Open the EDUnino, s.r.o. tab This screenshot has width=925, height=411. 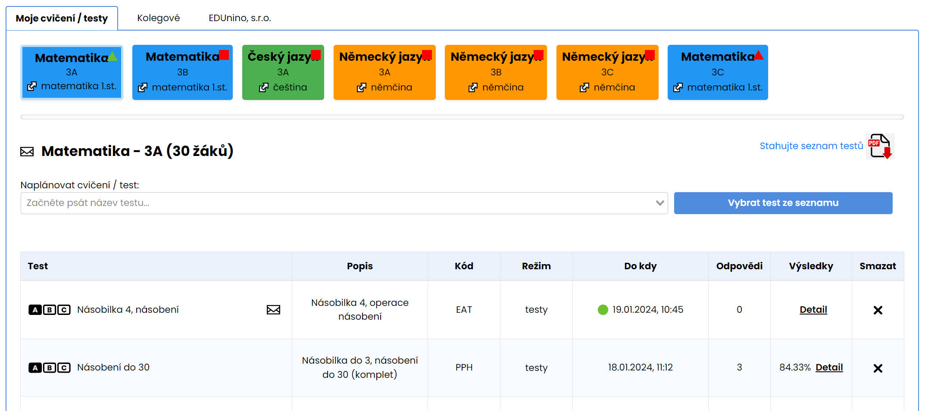(240, 18)
